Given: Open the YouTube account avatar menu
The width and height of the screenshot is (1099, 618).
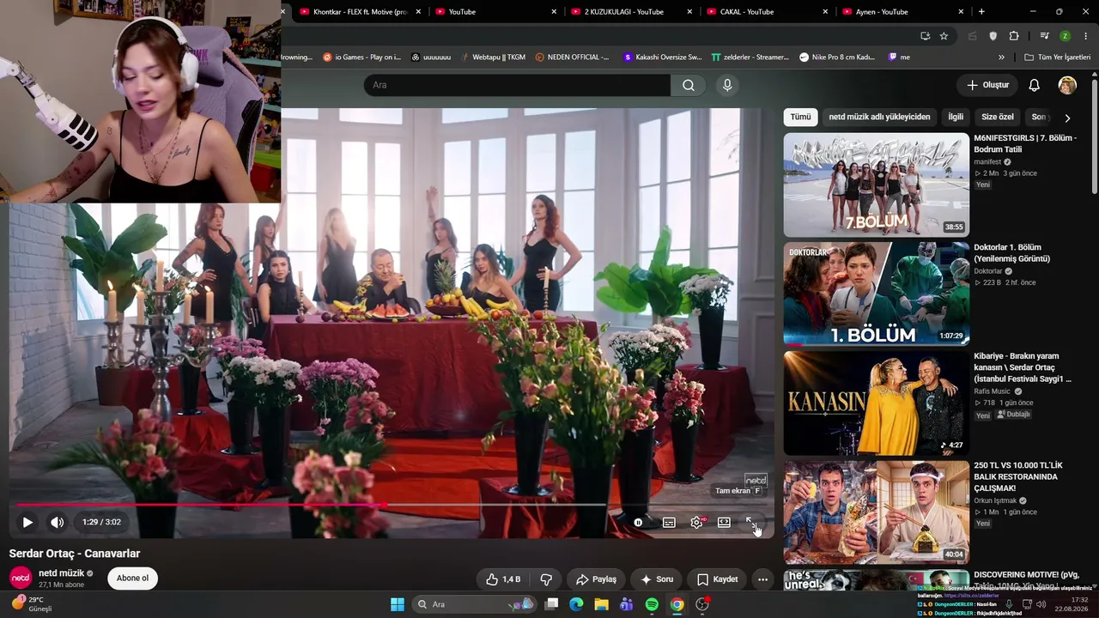Looking at the screenshot, I should point(1067,85).
